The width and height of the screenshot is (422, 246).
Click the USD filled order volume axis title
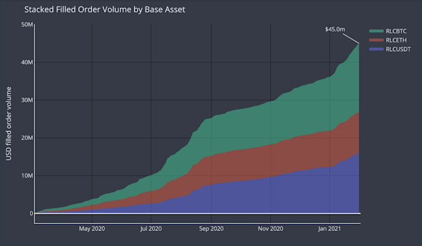8,124
